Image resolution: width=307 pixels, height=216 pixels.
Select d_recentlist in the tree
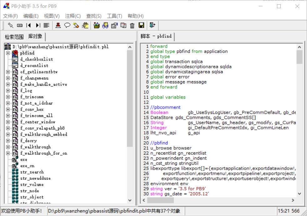pyautogui.click(x=34, y=65)
